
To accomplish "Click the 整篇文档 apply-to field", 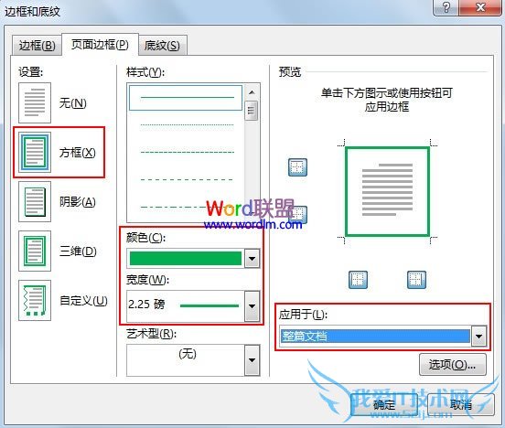I will click(x=375, y=337).
